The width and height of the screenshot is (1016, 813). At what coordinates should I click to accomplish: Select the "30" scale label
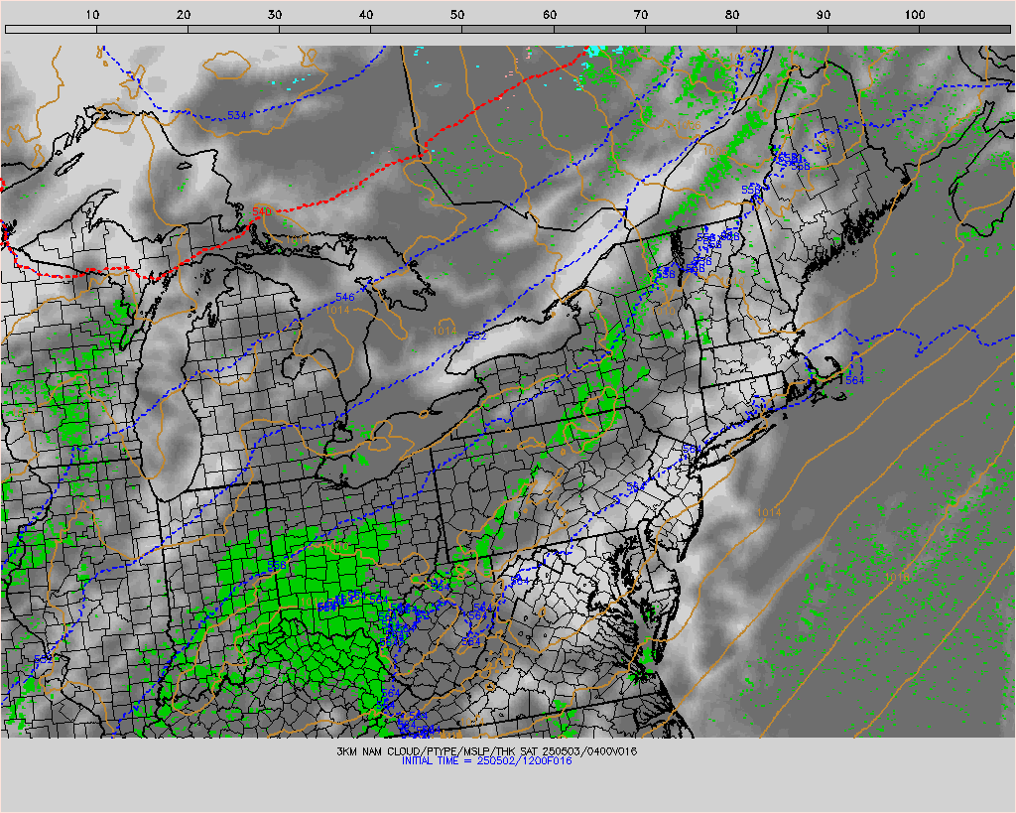pos(275,15)
